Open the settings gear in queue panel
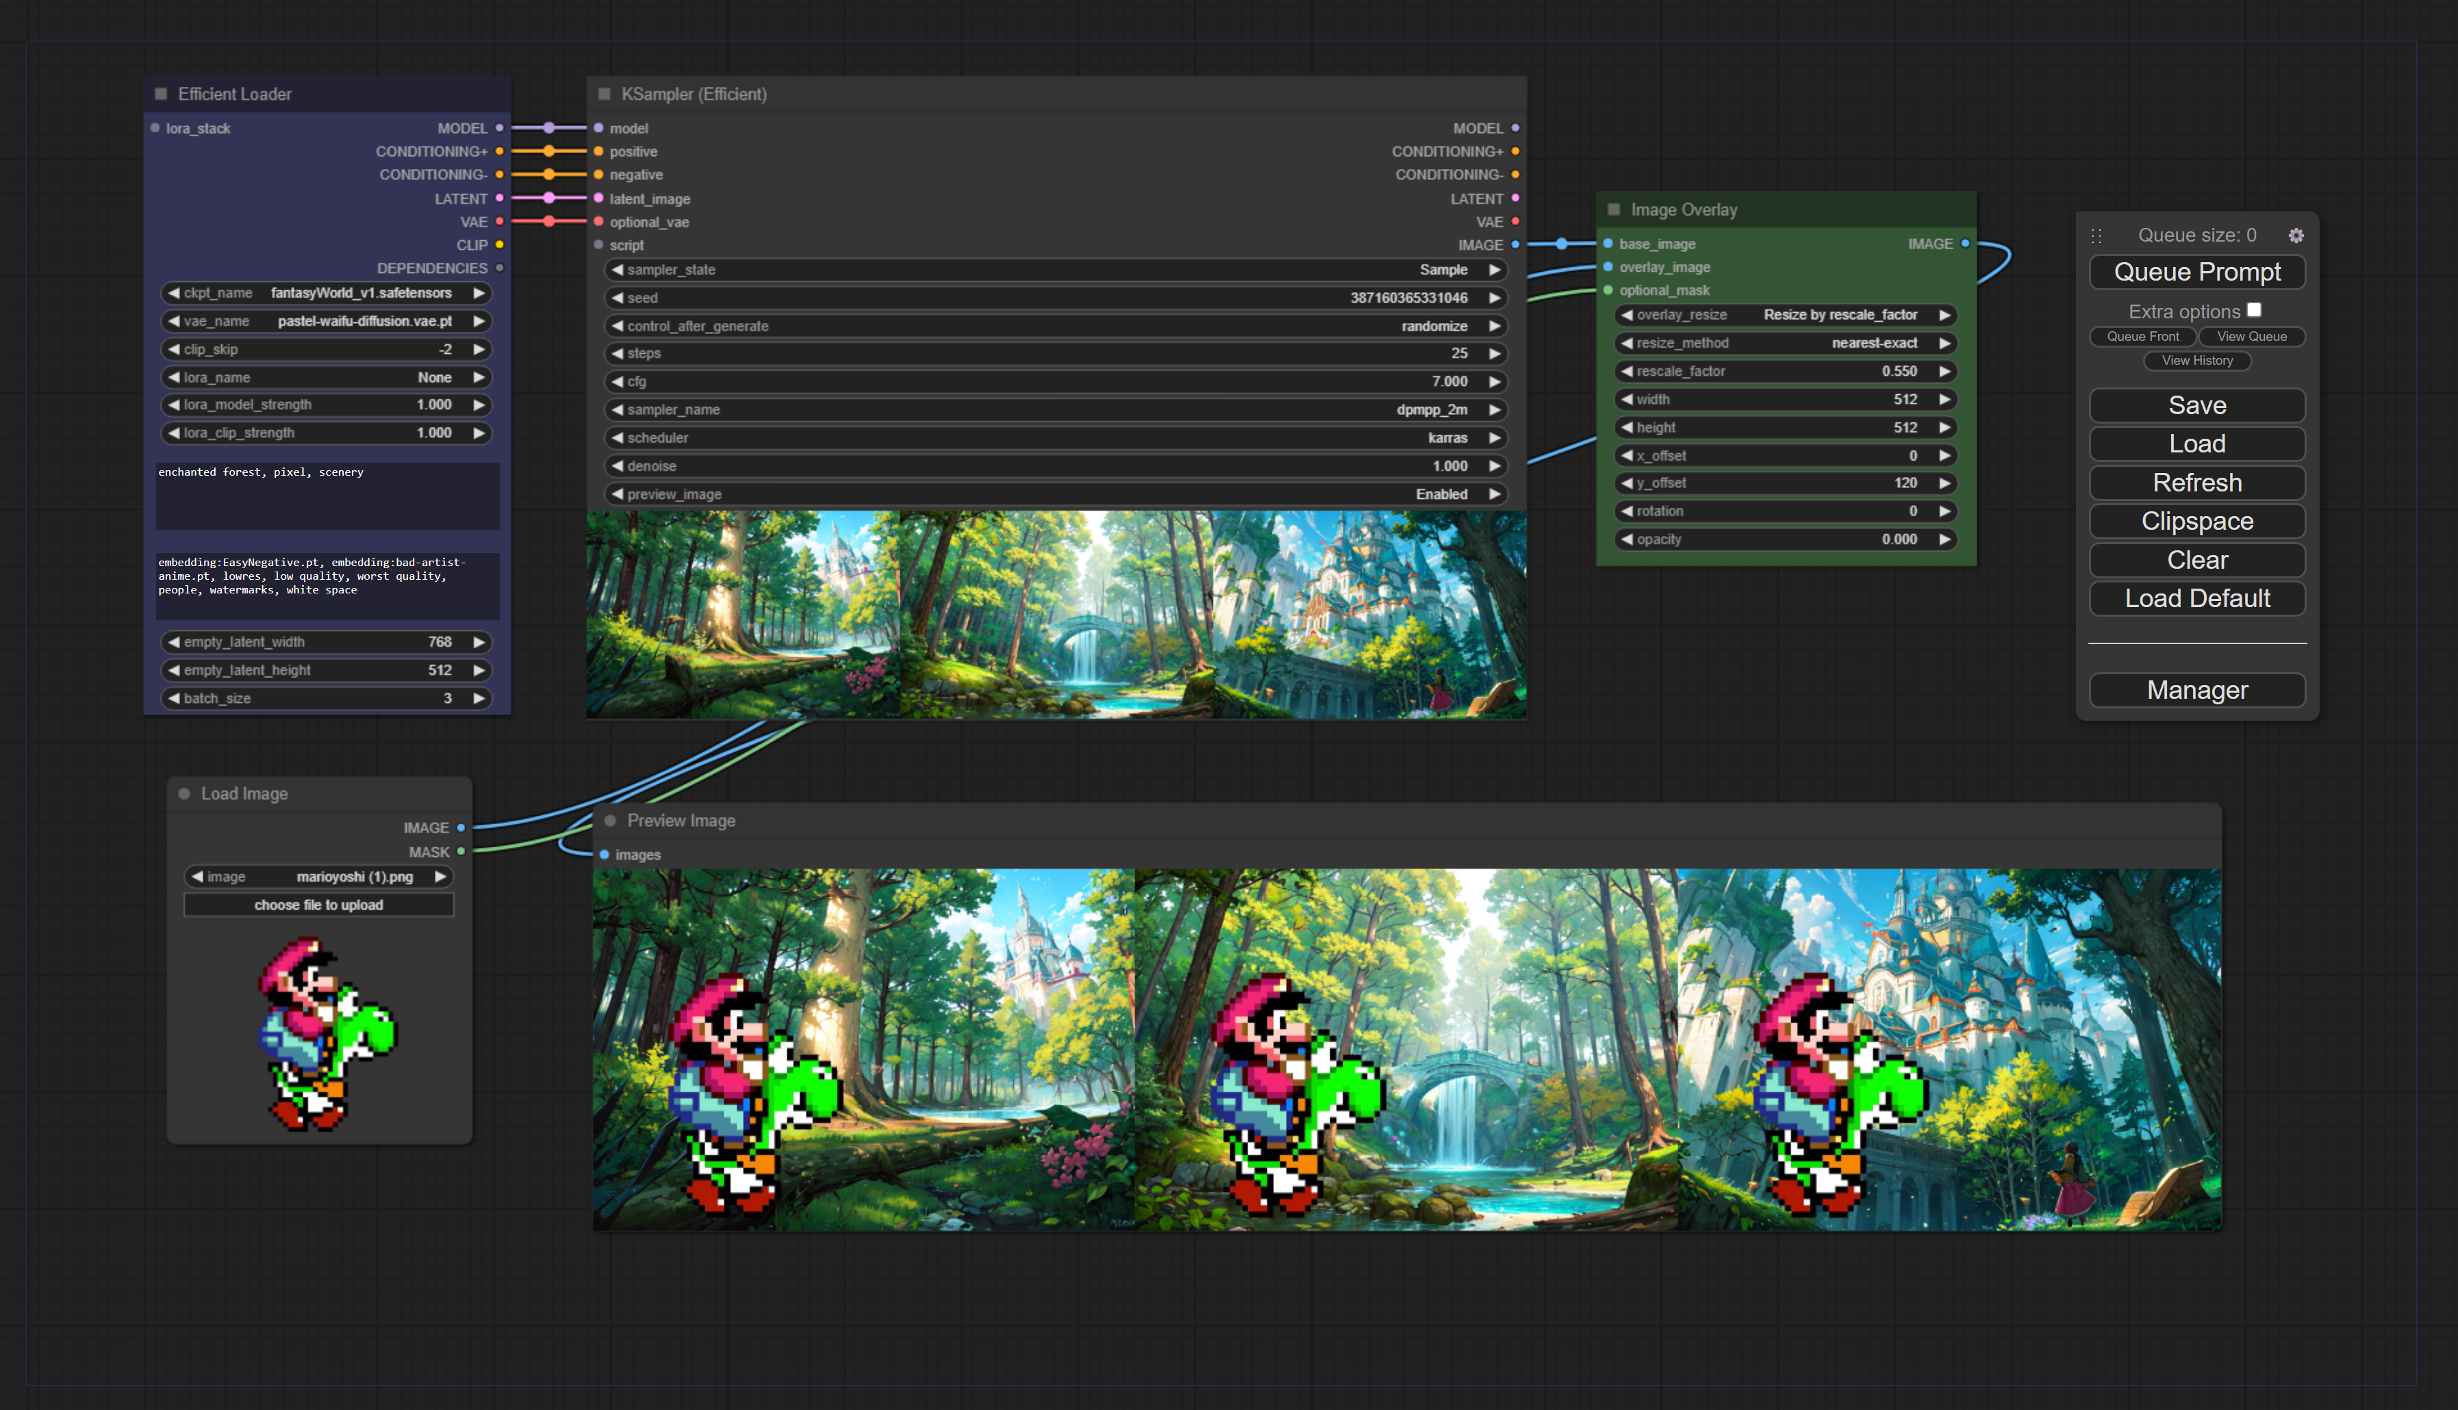Image resolution: width=2458 pixels, height=1410 pixels. (x=2295, y=235)
